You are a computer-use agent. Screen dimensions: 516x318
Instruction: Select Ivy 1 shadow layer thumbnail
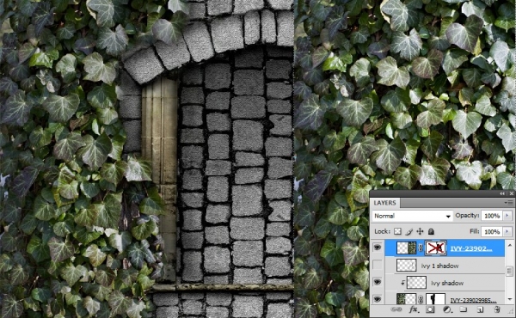click(x=407, y=265)
